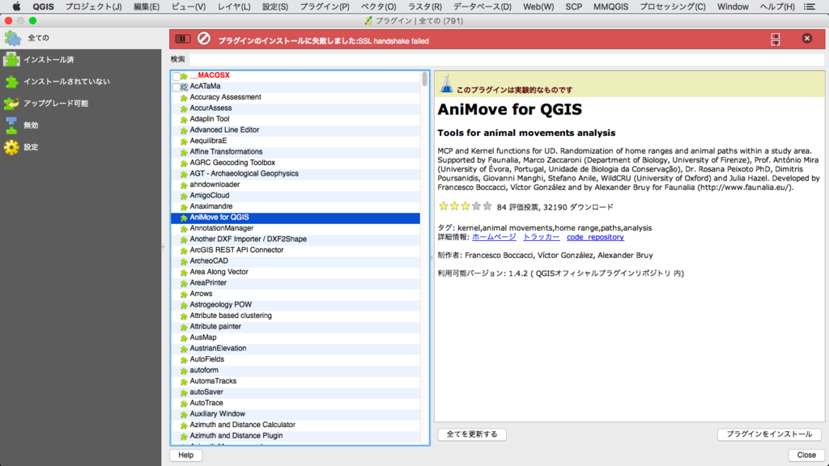Open the プラグイン(P) menu
The height and width of the screenshot is (466, 829).
point(325,6)
